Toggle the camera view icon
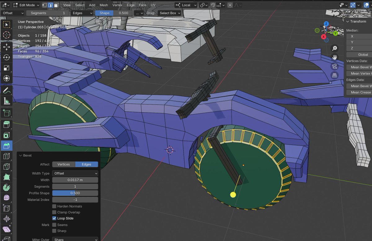 click(x=334, y=66)
